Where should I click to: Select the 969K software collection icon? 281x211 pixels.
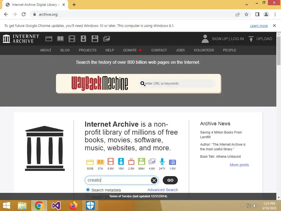[142, 162]
